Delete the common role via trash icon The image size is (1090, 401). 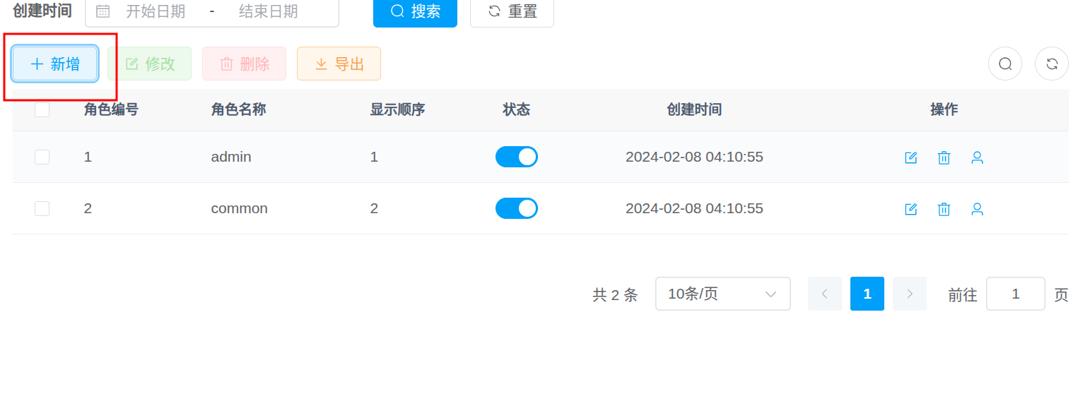(944, 209)
